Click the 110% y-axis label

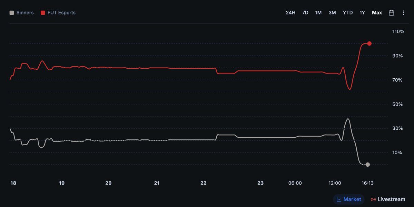pos(398,31)
